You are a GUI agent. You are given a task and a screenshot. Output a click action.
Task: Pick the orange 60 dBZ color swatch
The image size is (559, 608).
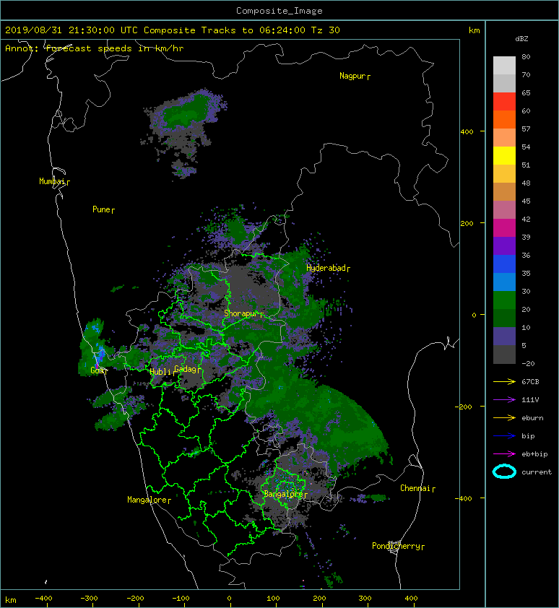click(504, 120)
